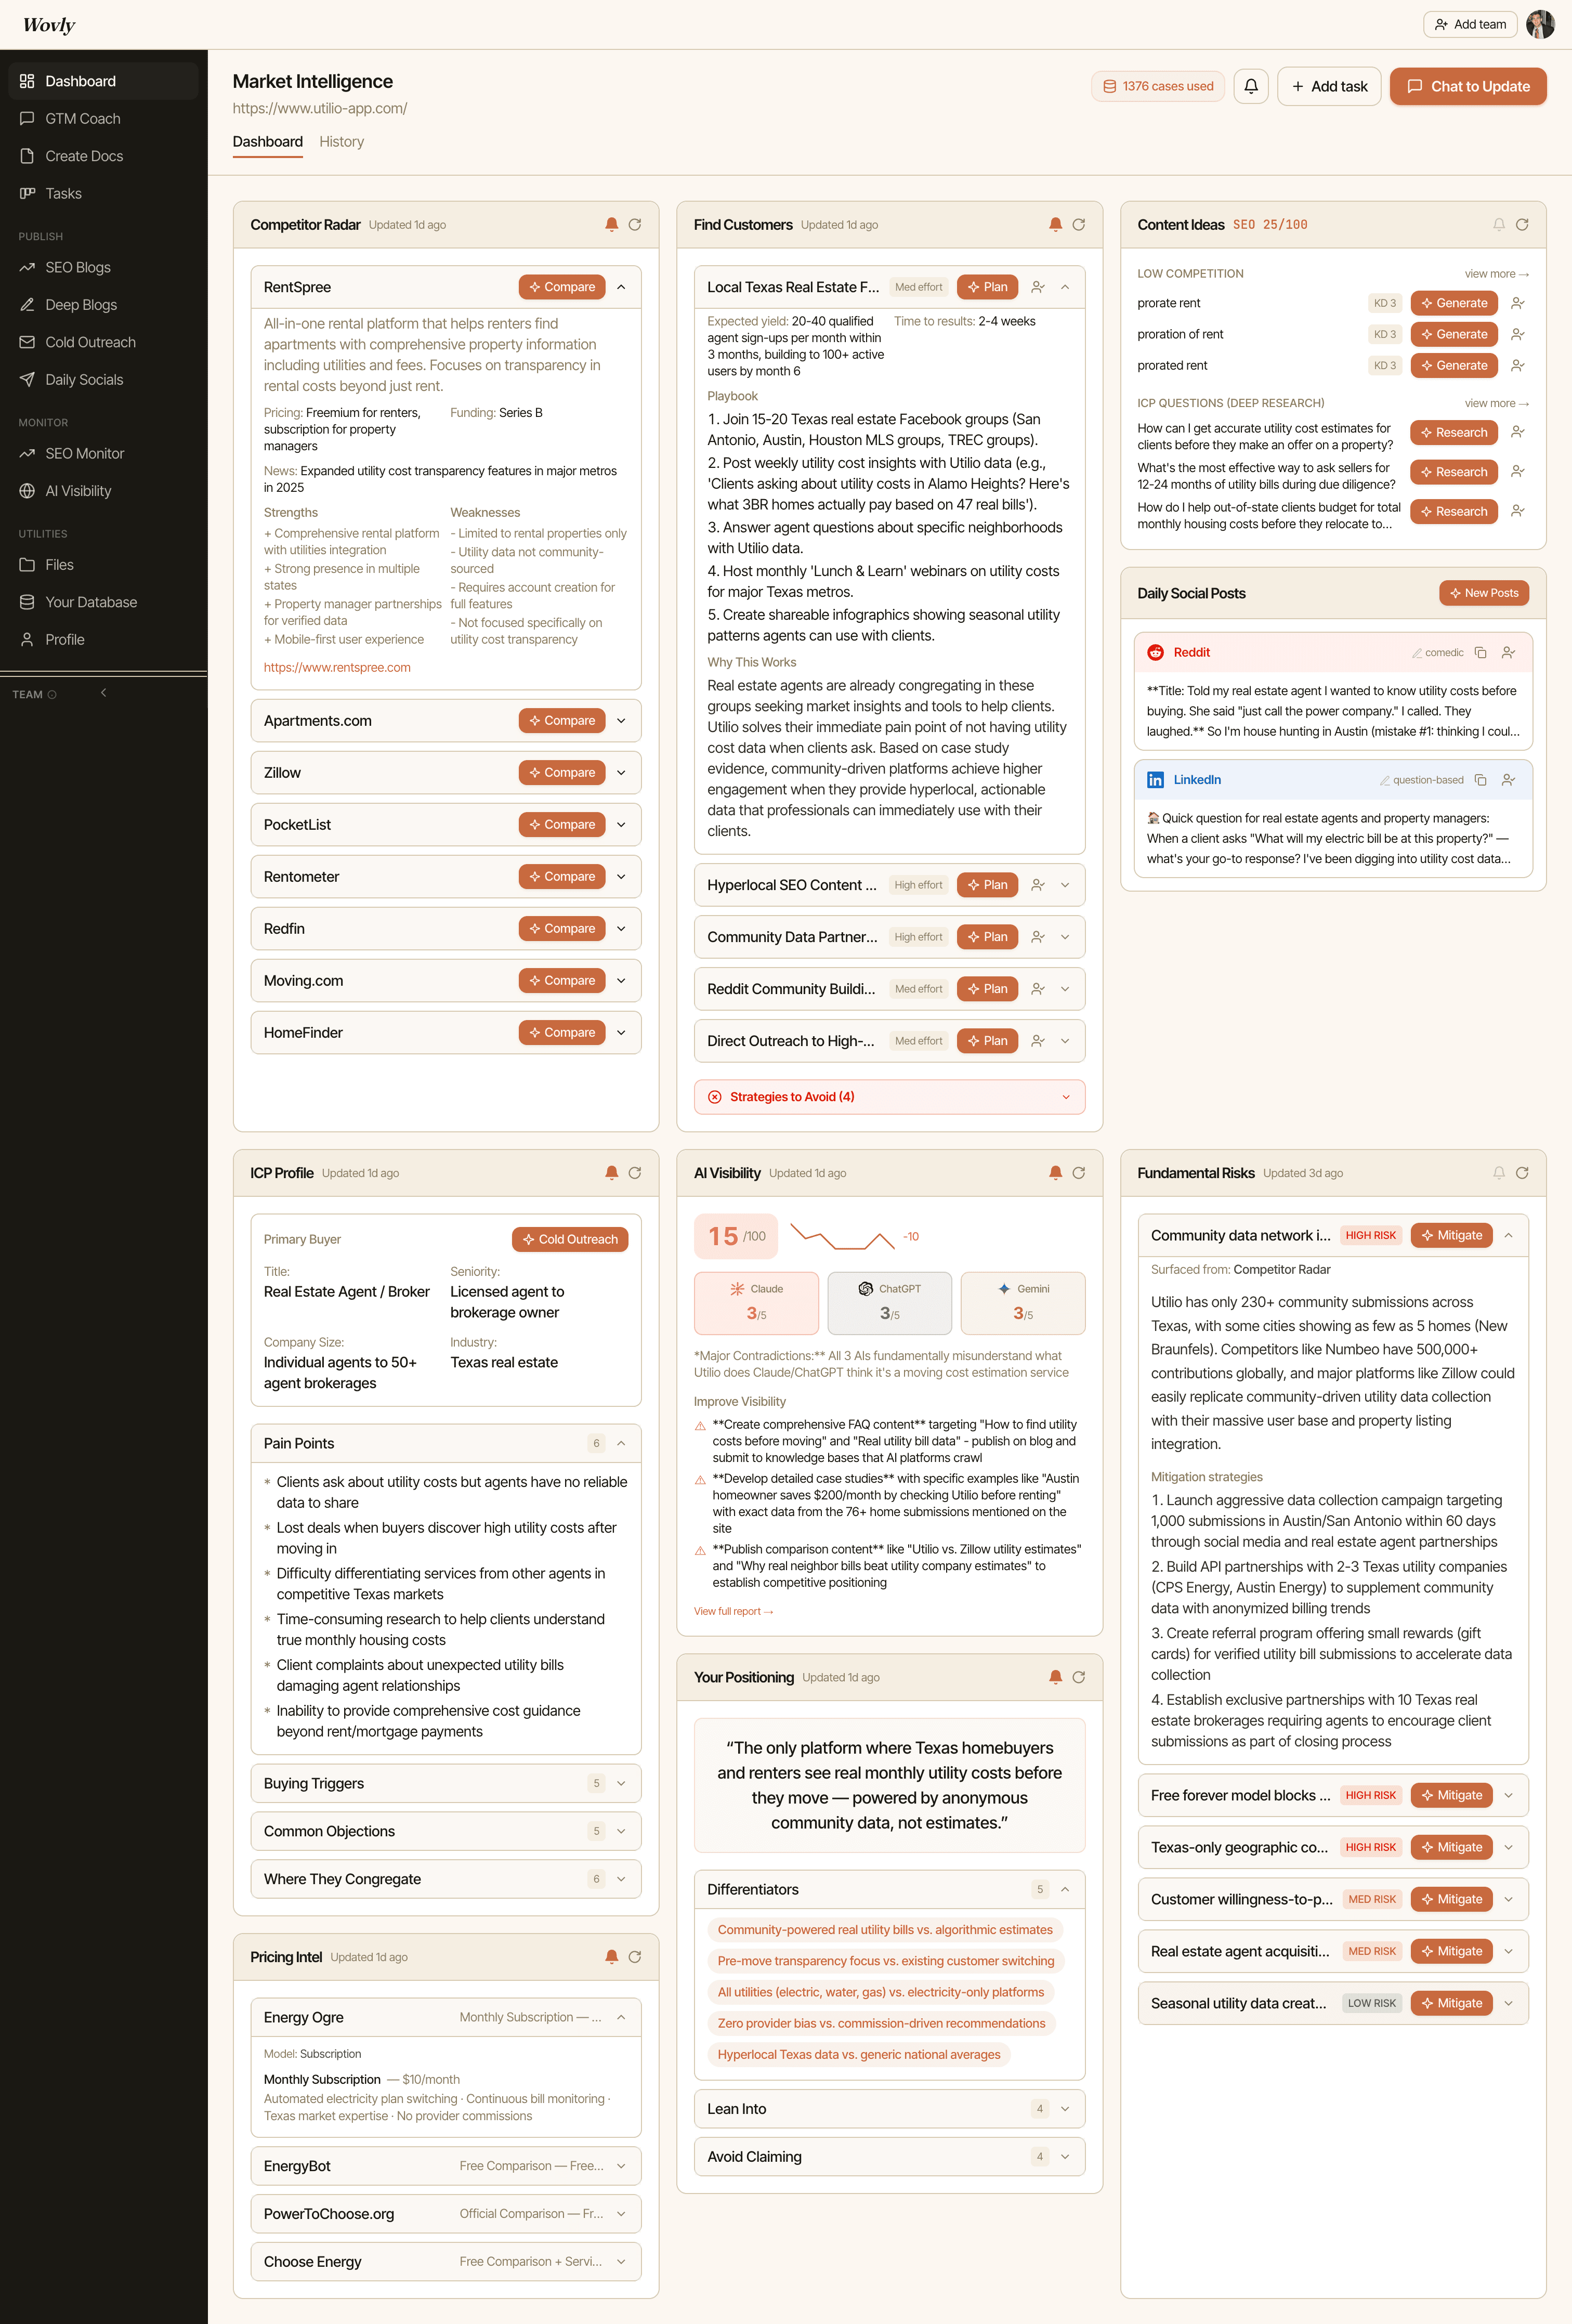Screen dimensions: 1572x2324
Task: Click the notification bell in the page header
Action: point(1251,86)
